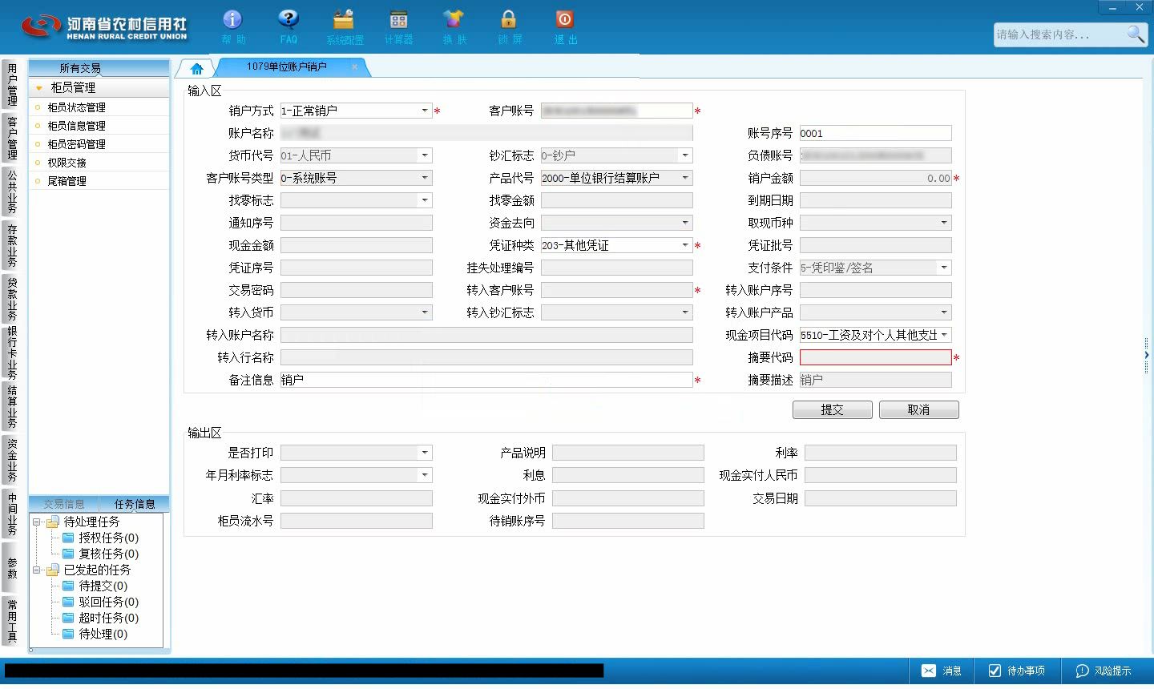Screen dimensions: 1154x689
Task: Open the 公共业务 side tab
Action: [12, 191]
